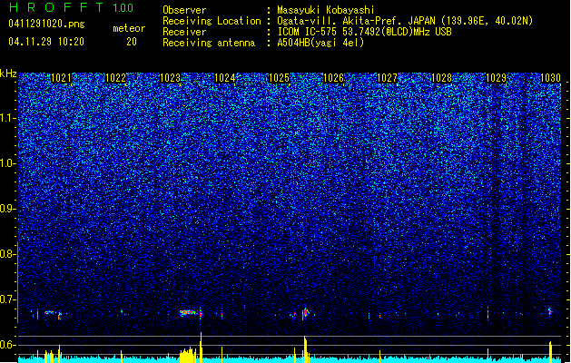Click the 0.8 kHz axis label
The image size is (571, 363).
[x=8, y=254]
